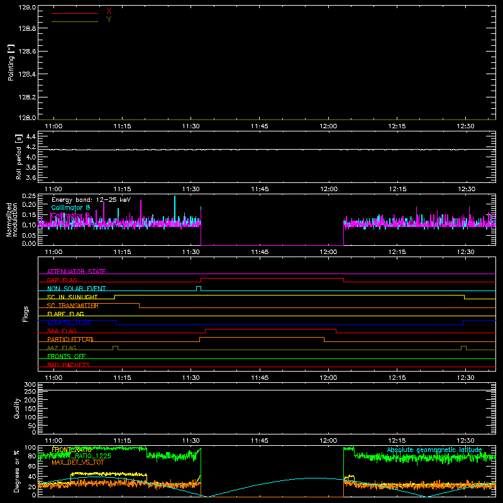Image resolution: width=503 pixels, height=503 pixels.
Task: Click the 0.25 tick on modulation axis
Action: [30, 196]
